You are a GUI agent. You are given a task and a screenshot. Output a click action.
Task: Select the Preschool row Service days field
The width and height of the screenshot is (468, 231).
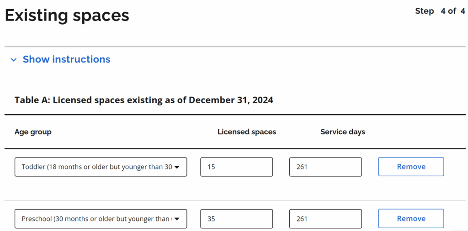(325, 219)
